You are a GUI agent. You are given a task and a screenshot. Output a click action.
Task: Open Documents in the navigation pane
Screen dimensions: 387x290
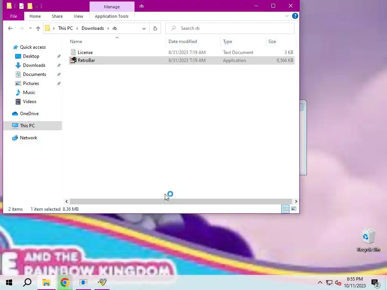coord(34,74)
